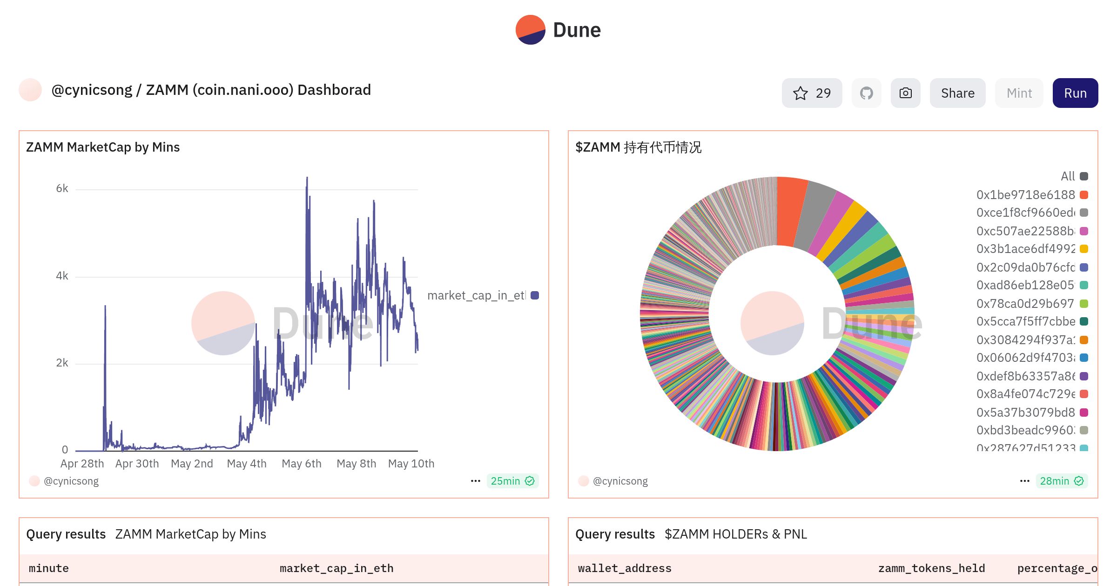
Task: Toggle legend entry 0xce1f8cf9660ed
Action: [1032, 213]
